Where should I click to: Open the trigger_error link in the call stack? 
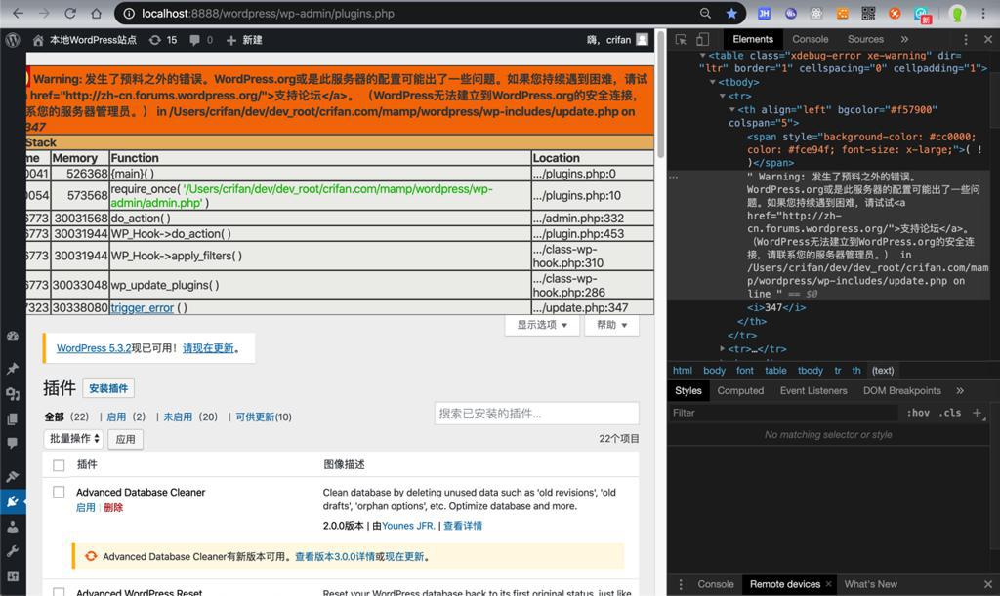pyautogui.click(x=143, y=307)
